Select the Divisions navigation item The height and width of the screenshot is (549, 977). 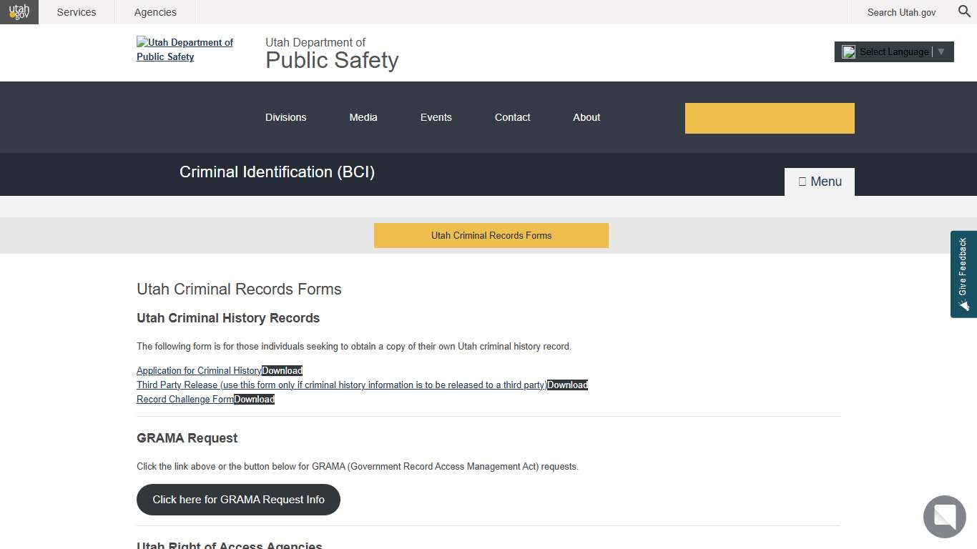[285, 117]
